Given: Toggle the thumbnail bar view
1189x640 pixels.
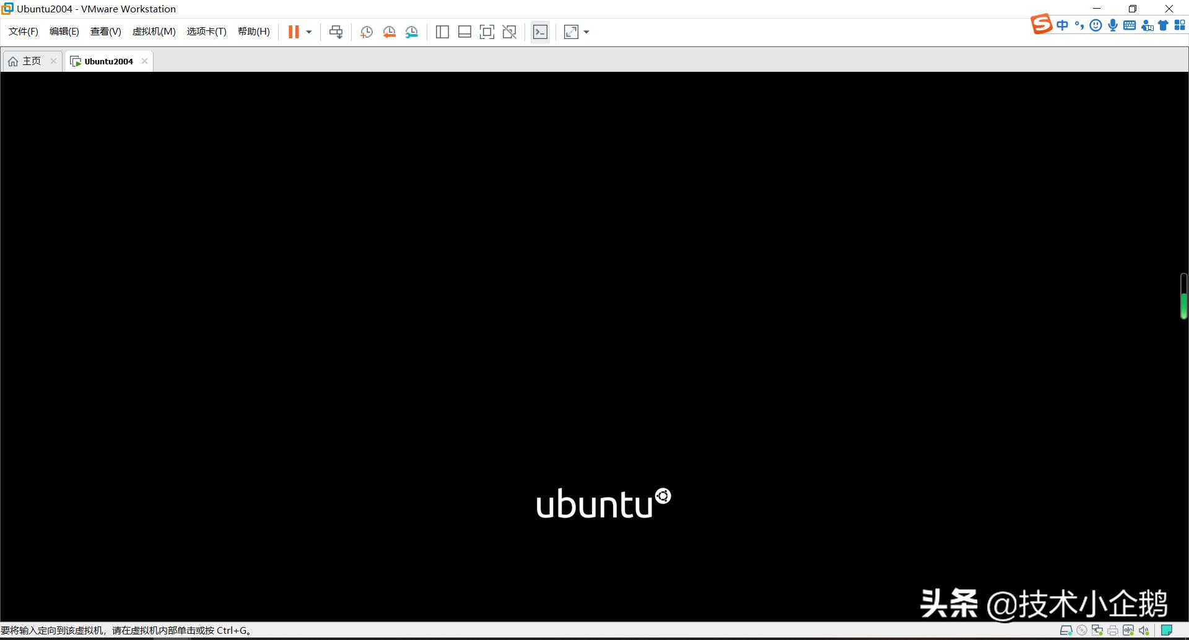Looking at the screenshot, I should pyautogui.click(x=464, y=32).
